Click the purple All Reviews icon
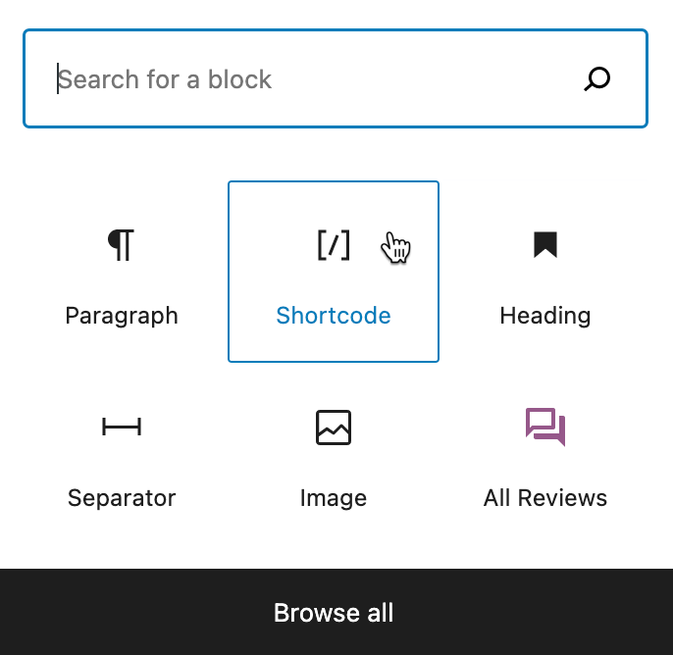Image resolution: width=673 pixels, height=655 pixels. 545,427
